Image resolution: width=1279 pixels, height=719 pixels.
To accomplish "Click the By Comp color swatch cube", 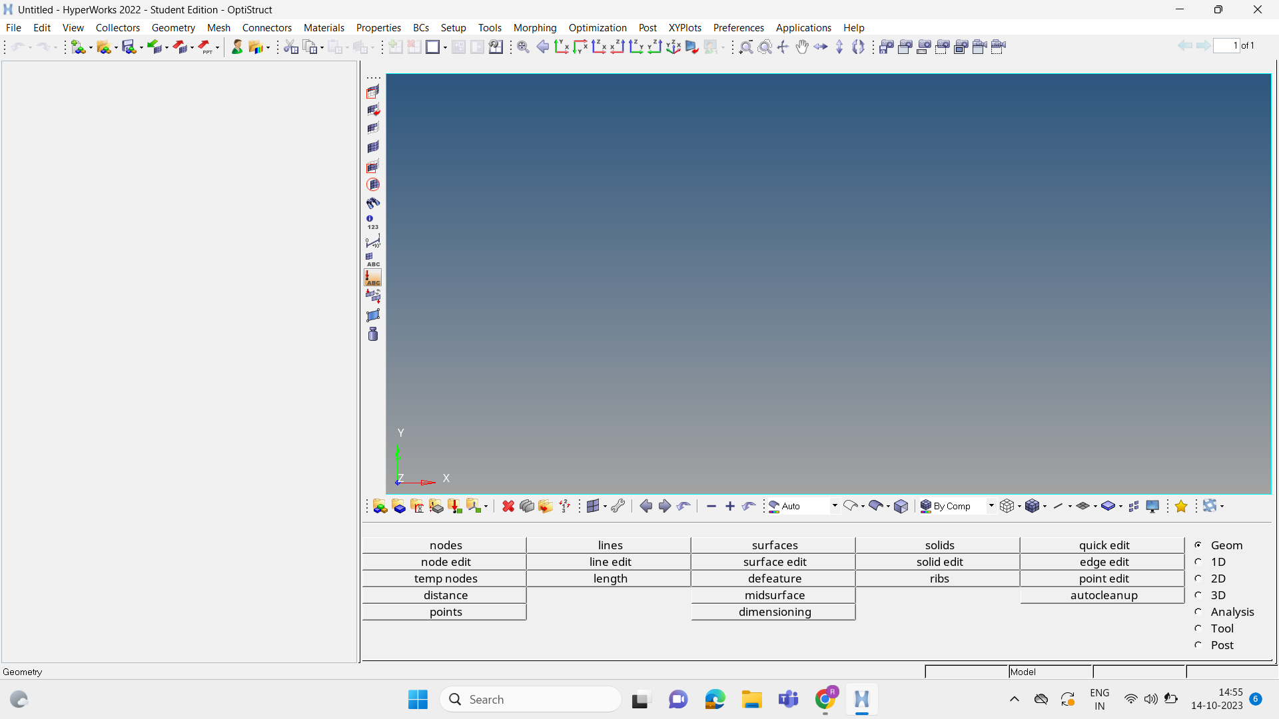I will pyautogui.click(x=927, y=506).
